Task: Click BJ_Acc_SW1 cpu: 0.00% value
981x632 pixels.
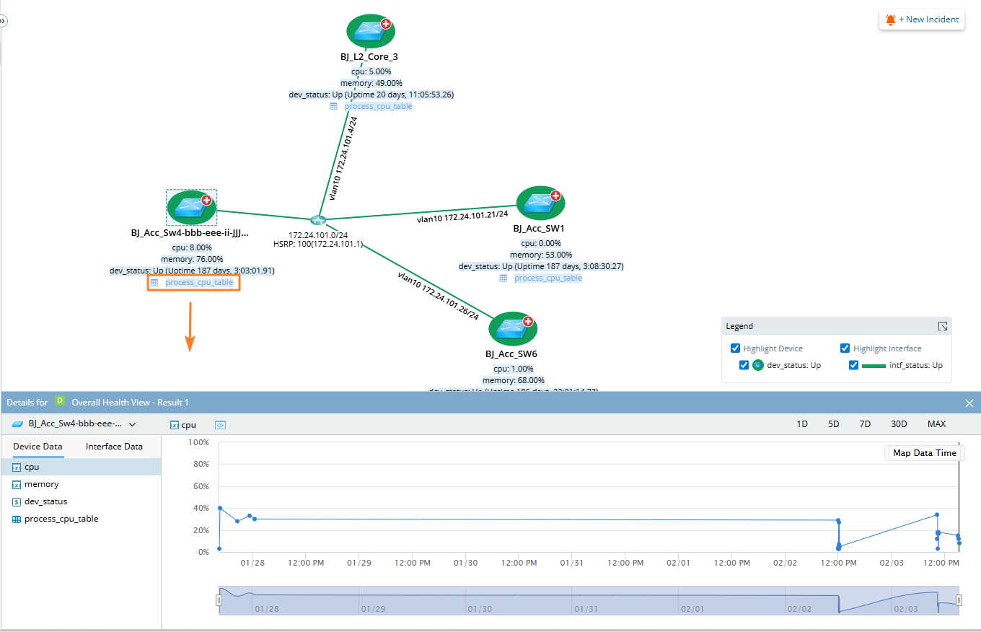Action: (541, 243)
